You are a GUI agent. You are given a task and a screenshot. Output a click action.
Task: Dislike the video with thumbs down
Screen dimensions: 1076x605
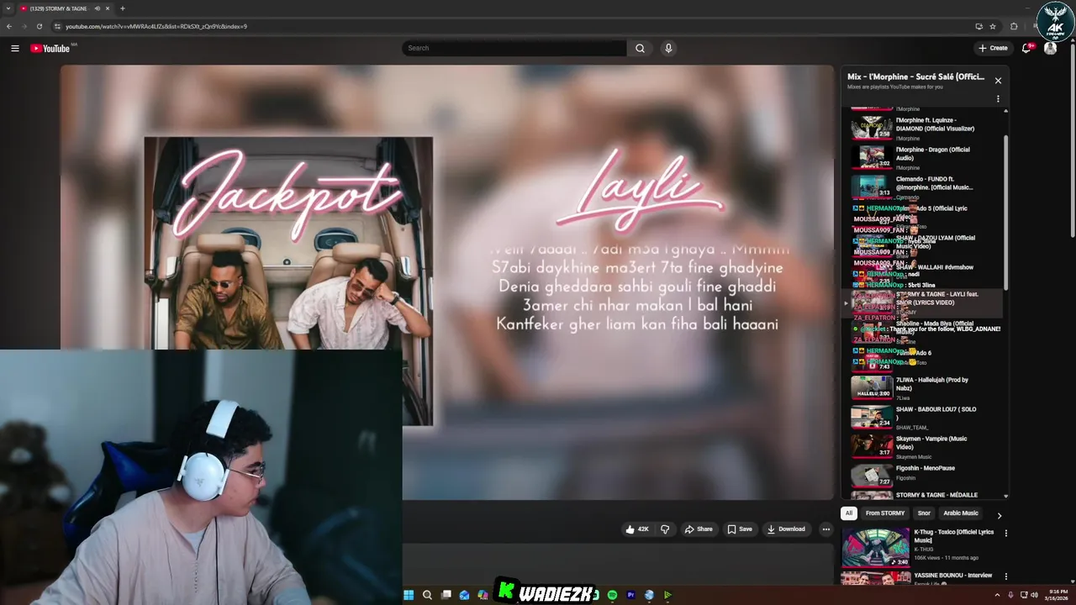(x=665, y=529)
